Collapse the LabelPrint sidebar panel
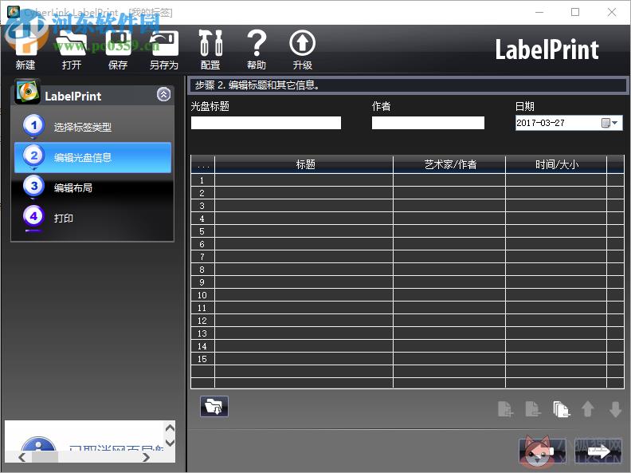 pyautogui.click(x=164, y=95)
